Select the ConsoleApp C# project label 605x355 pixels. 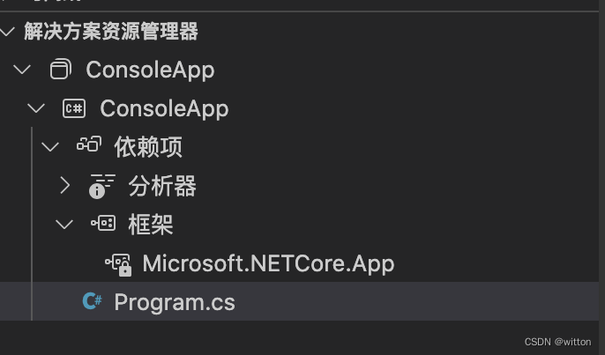[164, 108]
